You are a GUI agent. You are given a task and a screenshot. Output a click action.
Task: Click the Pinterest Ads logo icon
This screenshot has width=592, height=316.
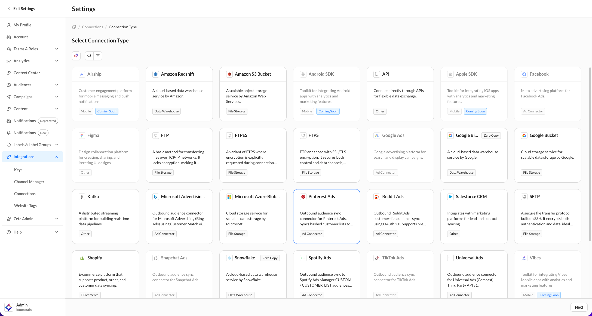click(x=303, y=197)
